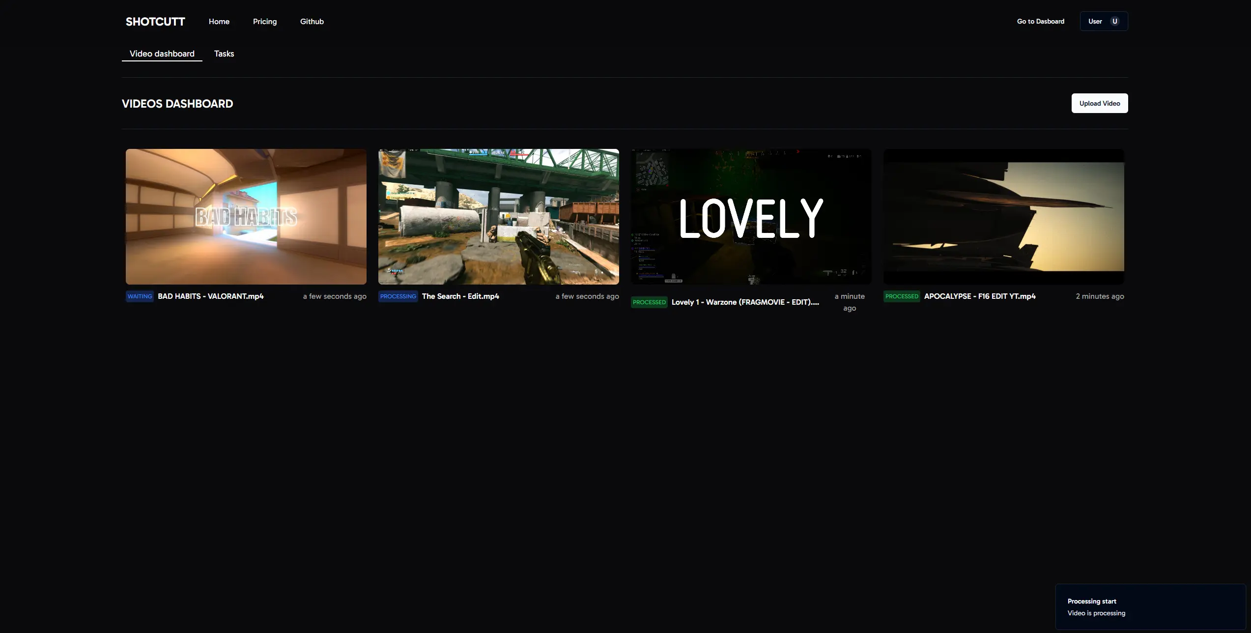This screenshot has height=633, width=1251.
Task: Select the APOCALYPSE - F16 EDIT YT.mp4 title
Action: click(x=979, y=296)
